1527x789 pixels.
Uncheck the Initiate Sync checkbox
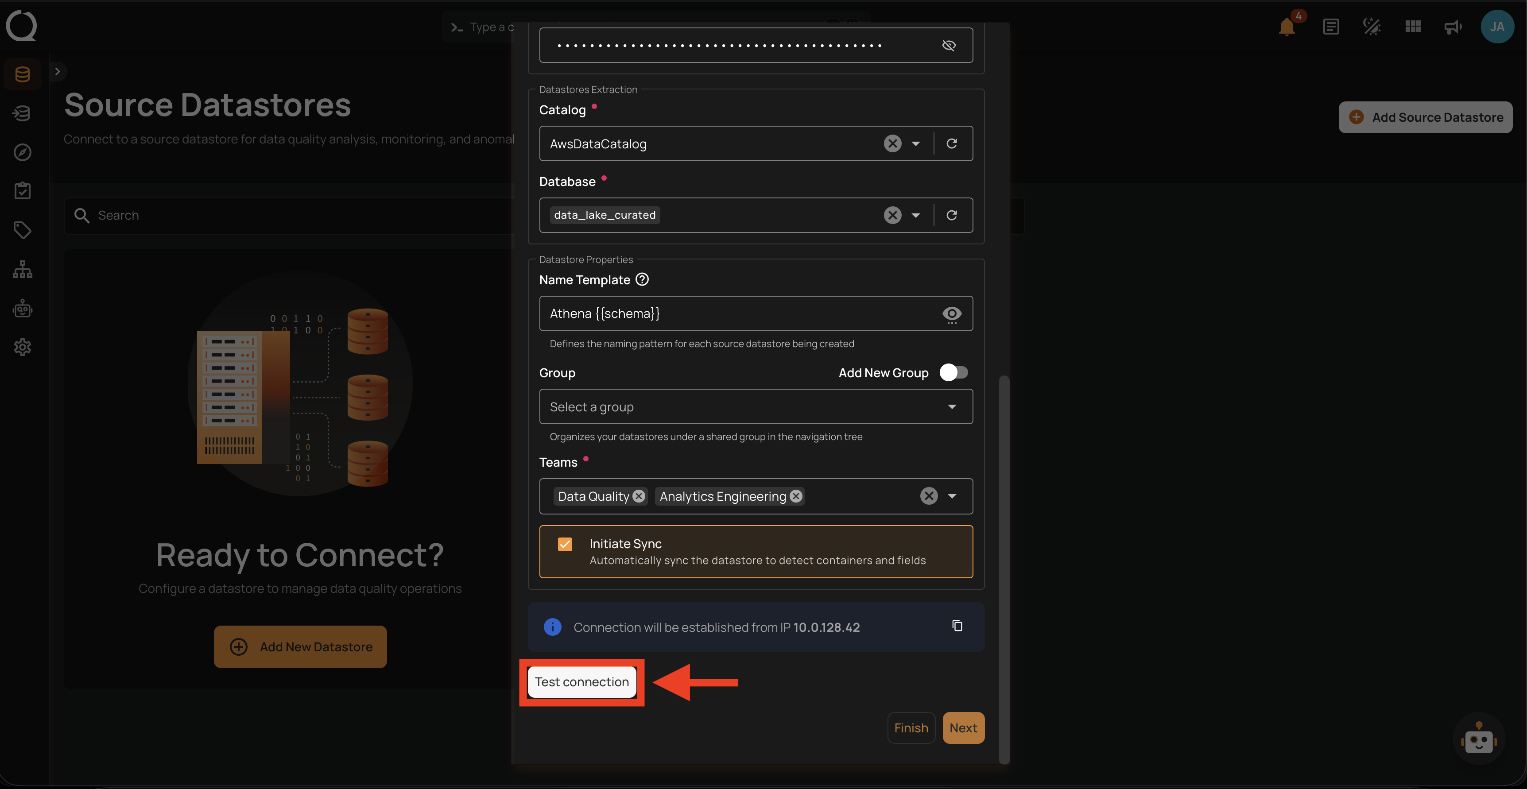(x=565, y=544)
